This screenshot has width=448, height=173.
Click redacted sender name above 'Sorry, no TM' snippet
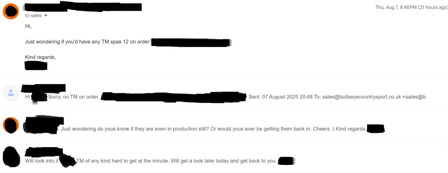click(43, 88)
